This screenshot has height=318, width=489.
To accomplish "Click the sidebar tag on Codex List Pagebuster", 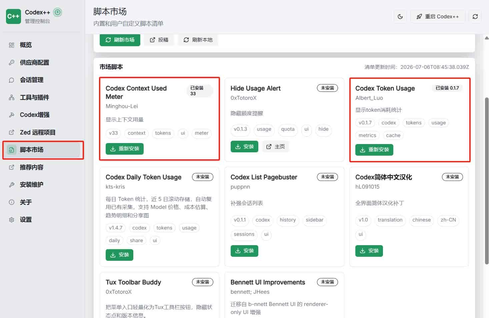I will 314,220.
